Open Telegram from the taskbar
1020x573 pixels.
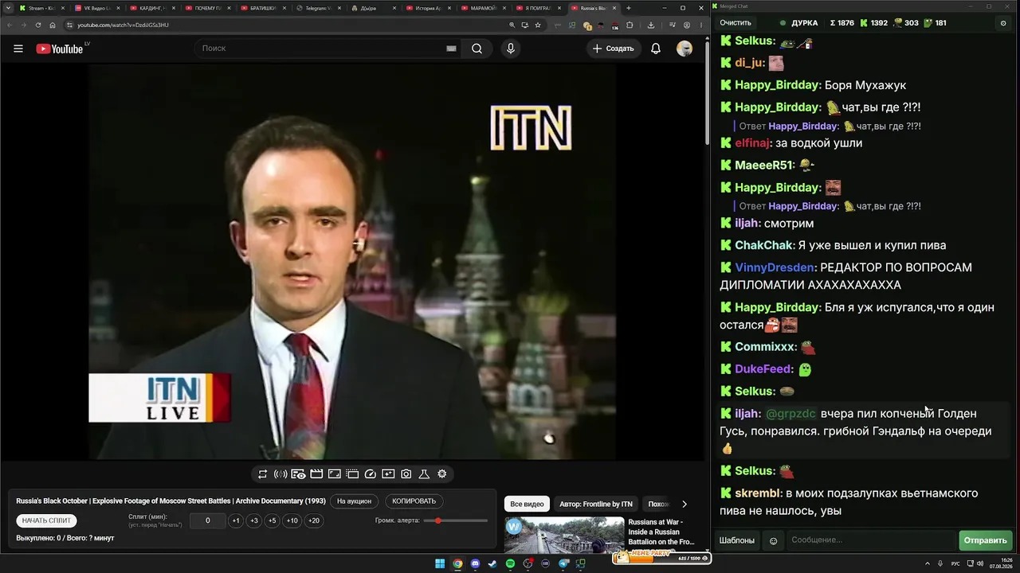point(563,563)
